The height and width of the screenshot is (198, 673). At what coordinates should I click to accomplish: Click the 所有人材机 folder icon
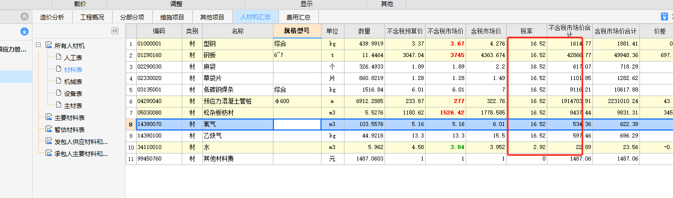(49, 45)
